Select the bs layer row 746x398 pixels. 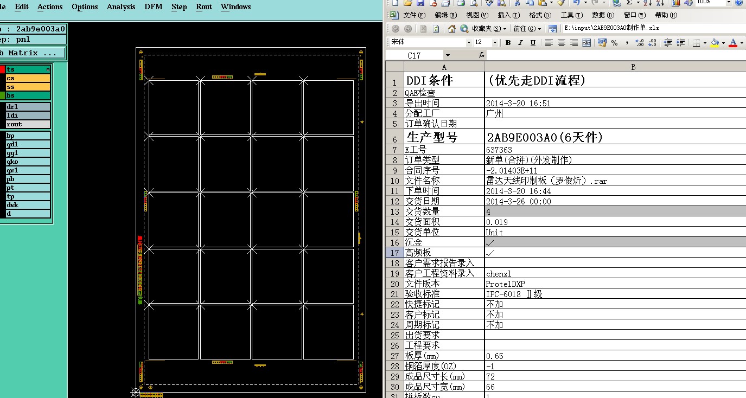(28, 95)
